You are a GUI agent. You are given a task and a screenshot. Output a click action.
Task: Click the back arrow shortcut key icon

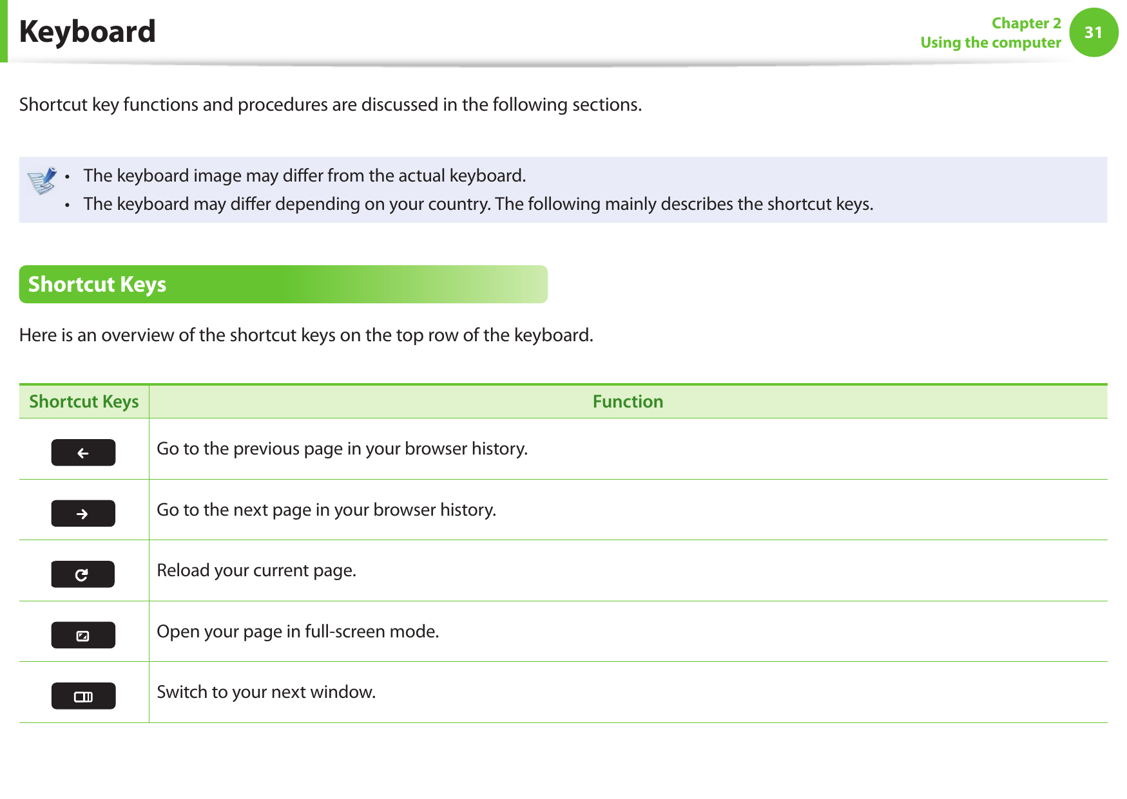click(x=83, y=453)
